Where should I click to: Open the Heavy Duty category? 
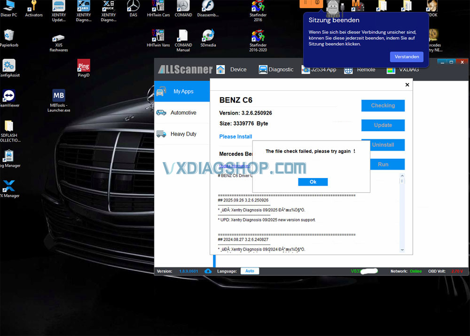click(x=182, y=134)
